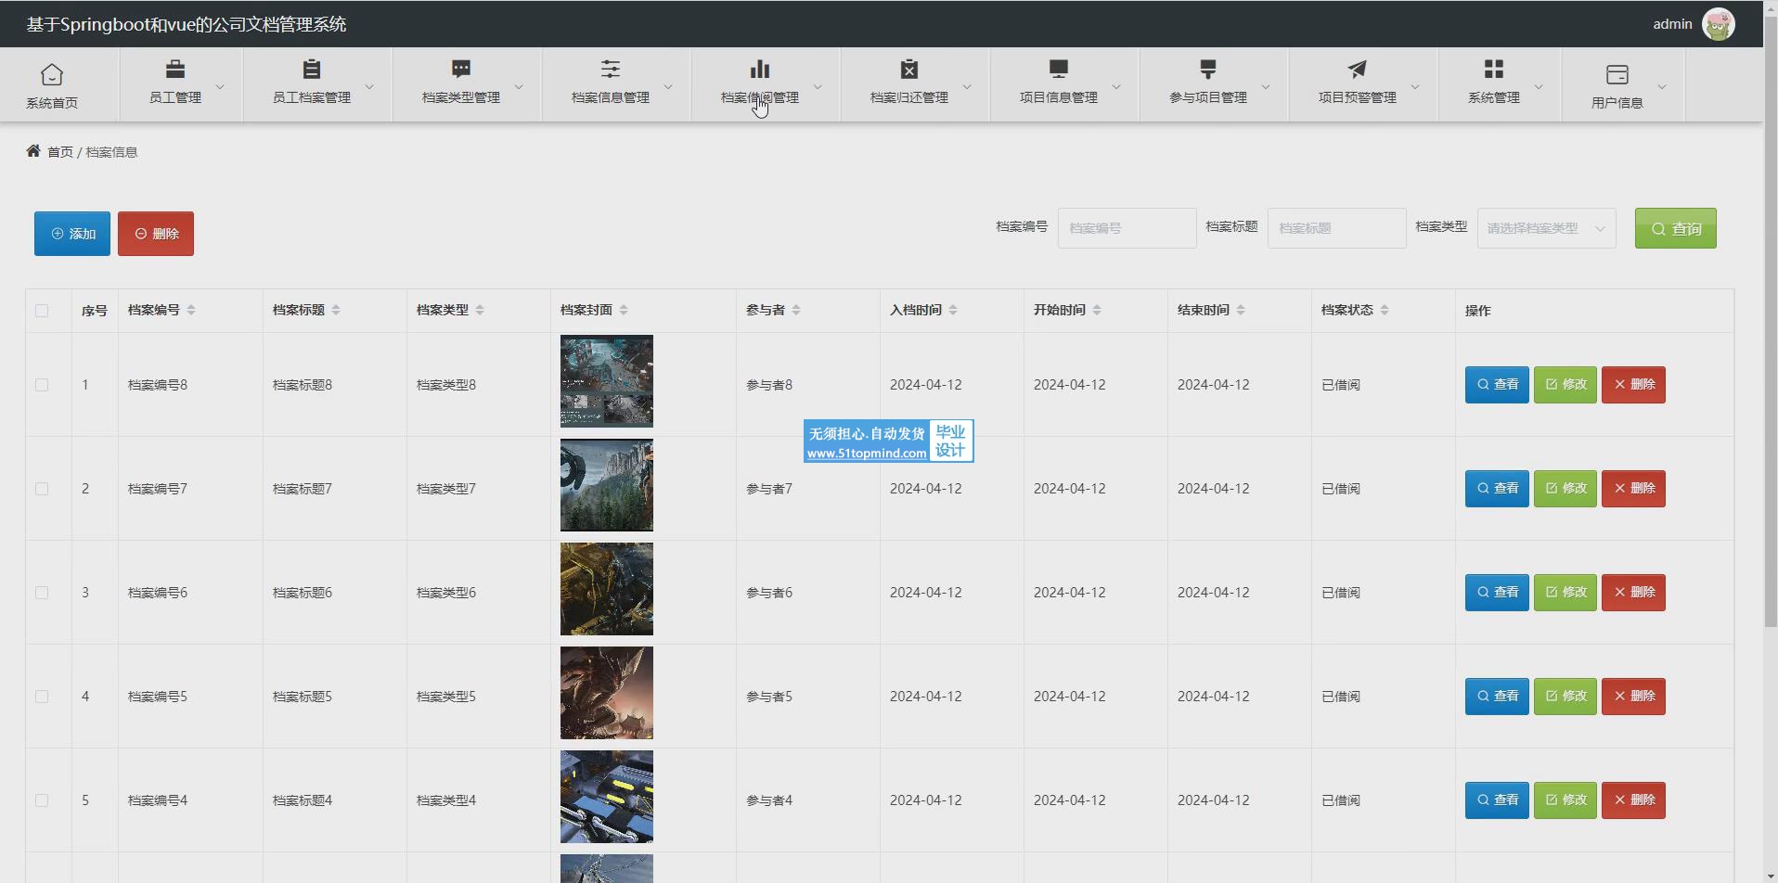The width and height of the screenshot is (1778, 883).
Task: Click the red 删除 batch button
Action: point(156,234)
